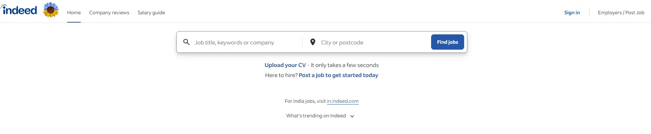Click the location pin icon

click(x=313, y=42)
